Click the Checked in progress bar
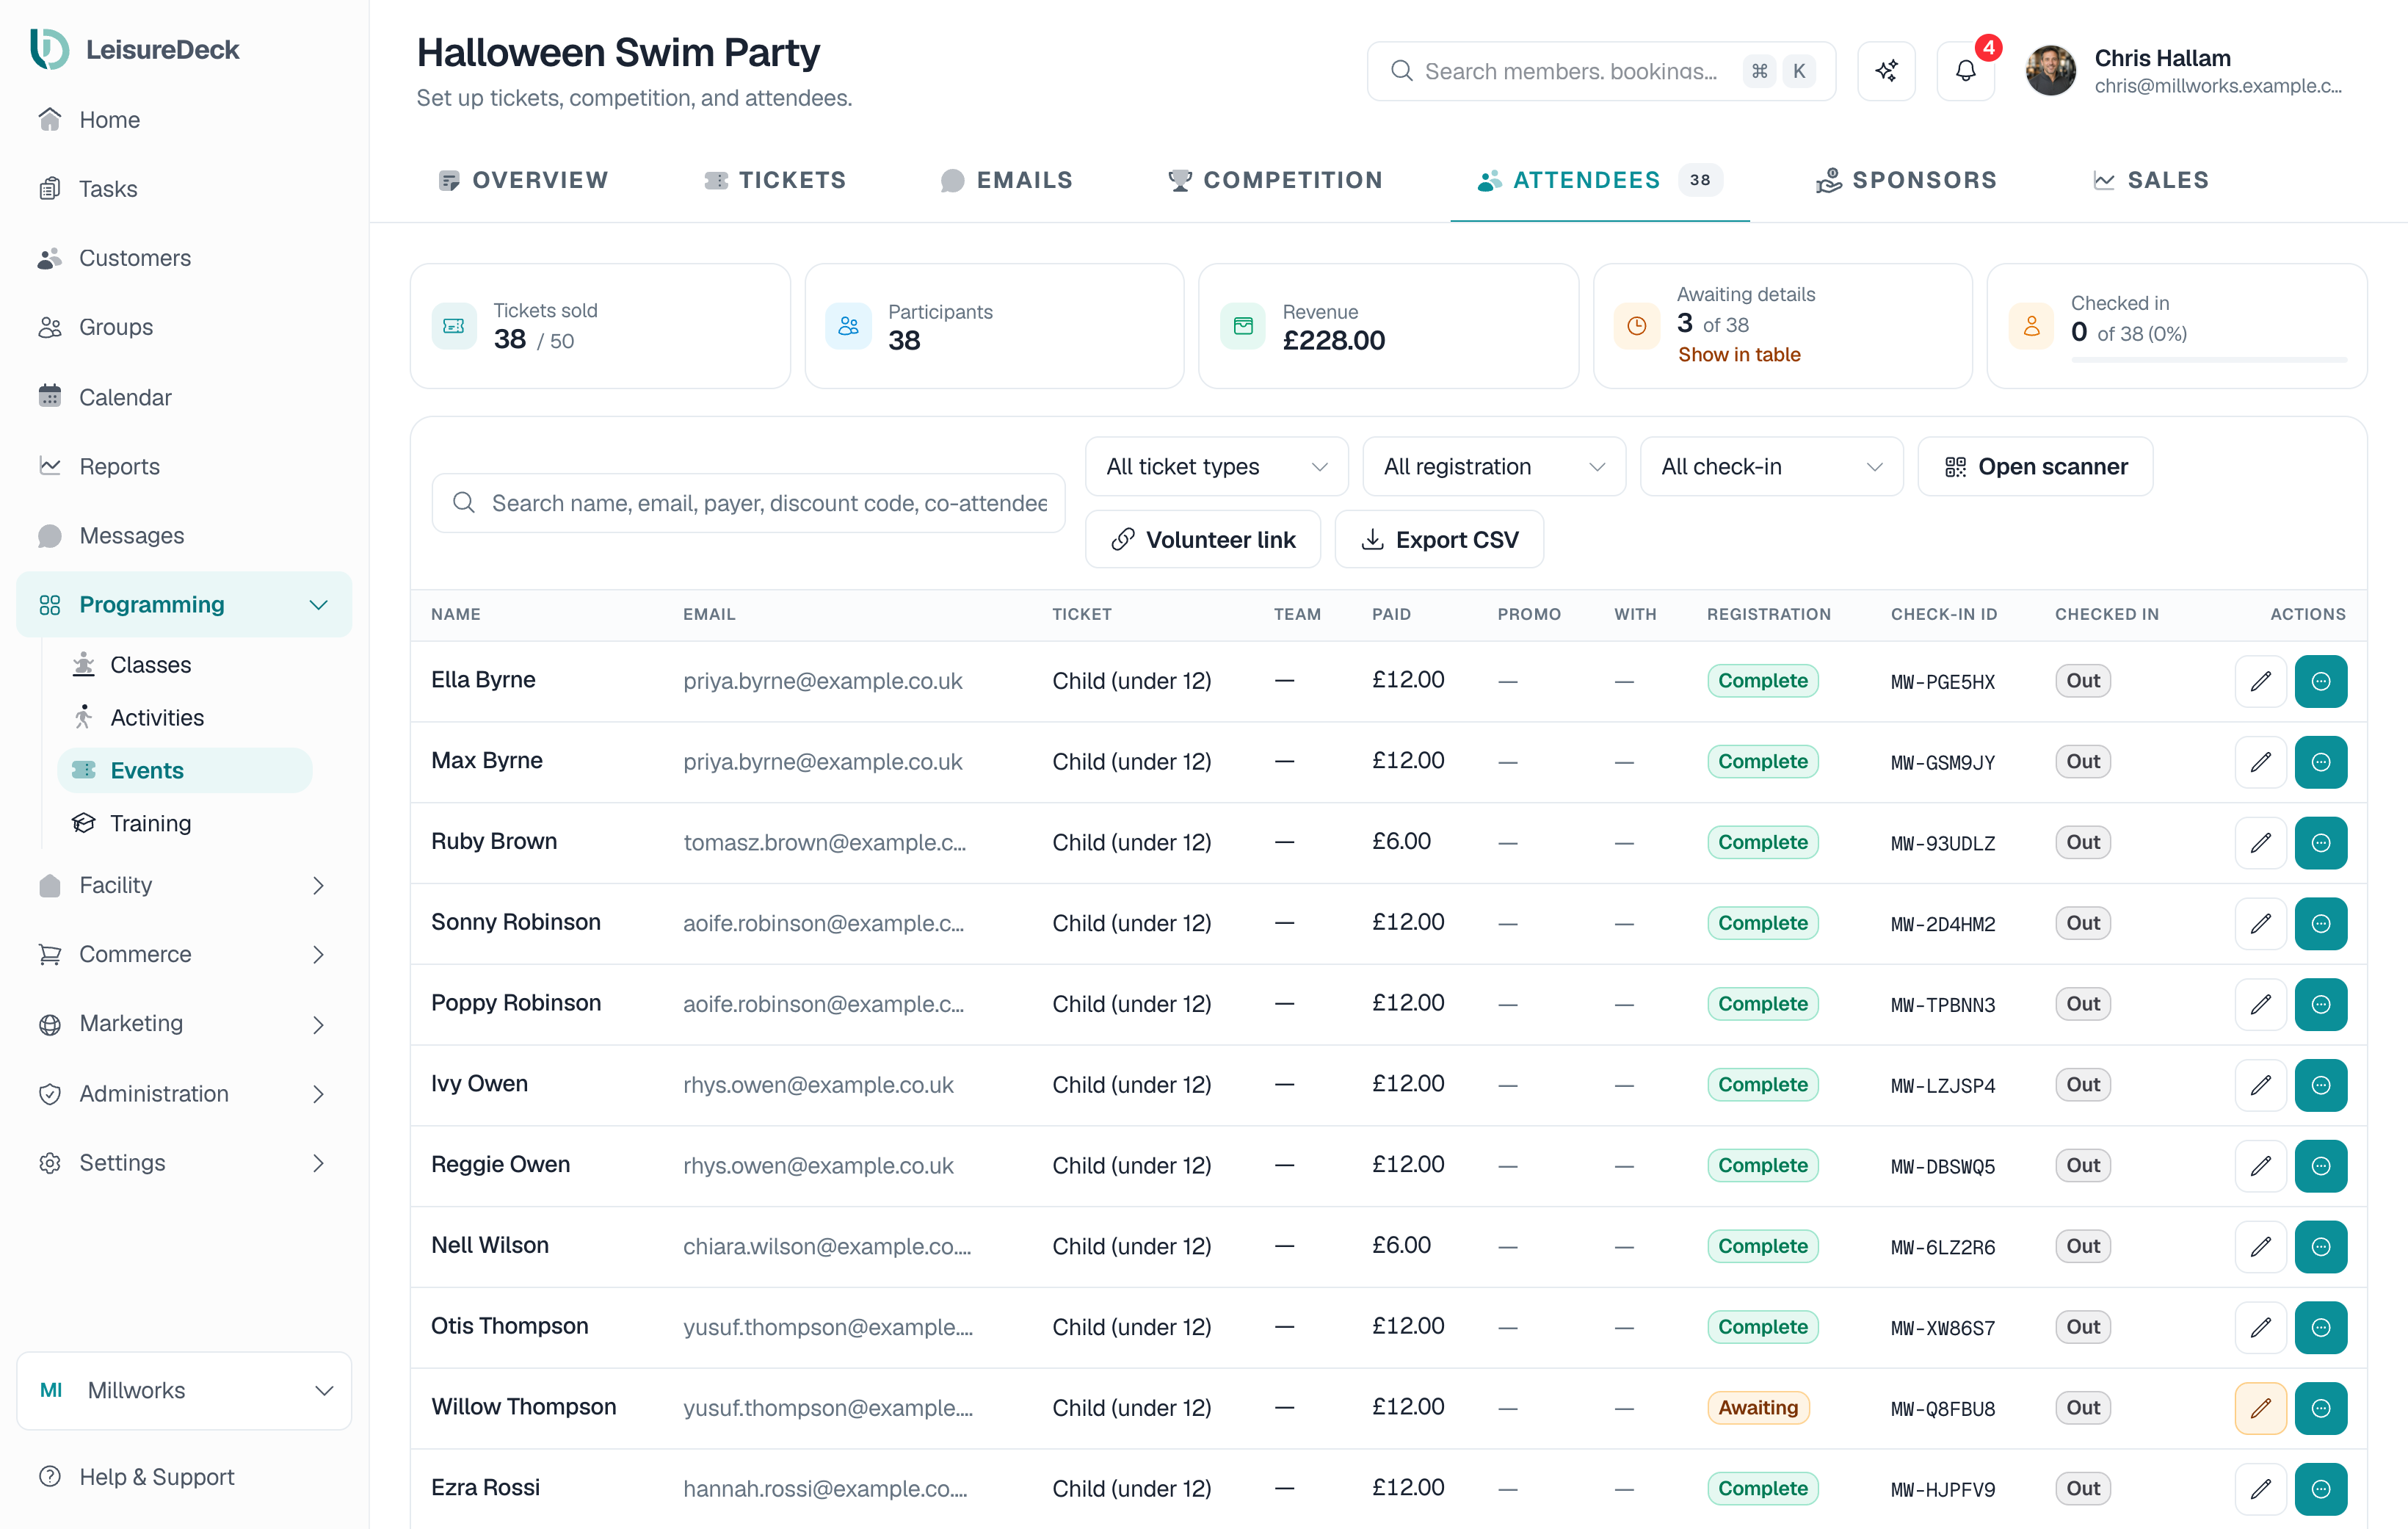This screenshot has height=1529, width=2408. click(x=2208, y=359)
